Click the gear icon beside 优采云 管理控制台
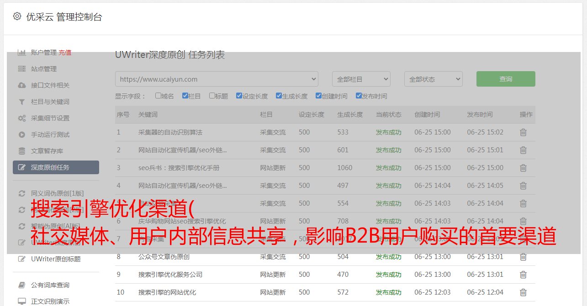Screen dimensions: 587x306 [17, 16]
